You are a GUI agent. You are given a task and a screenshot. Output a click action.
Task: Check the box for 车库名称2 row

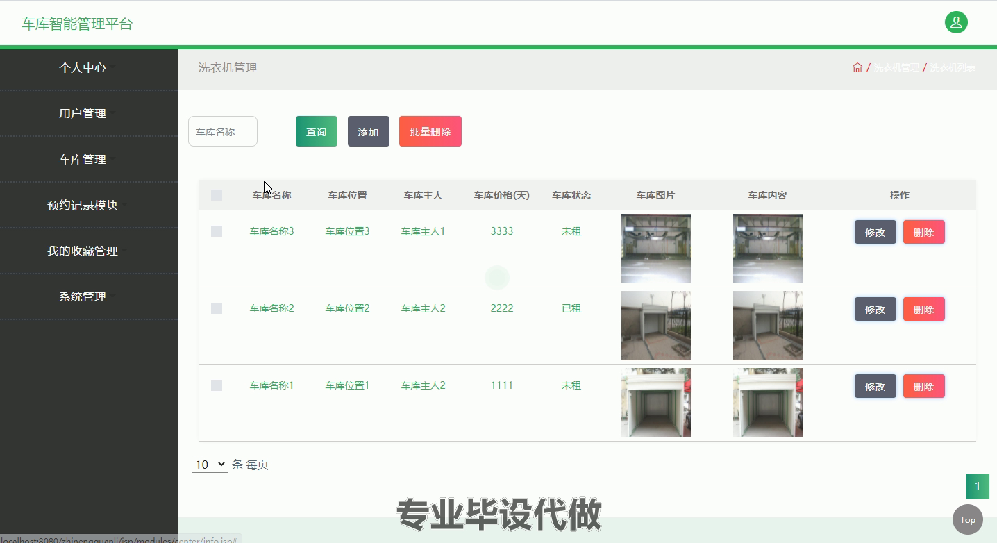pos(217,308)
